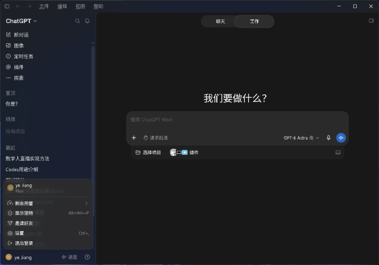Viewport: 379px width, 265px height.
Task: Toggle the 请求批准 approval mode
Action: point(156,138)
